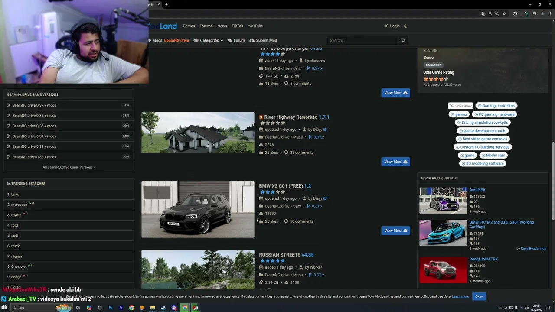This screenshot has height=312, width=555.
Task: Click PC gaming hardware tag
Action: coord(494,114)
